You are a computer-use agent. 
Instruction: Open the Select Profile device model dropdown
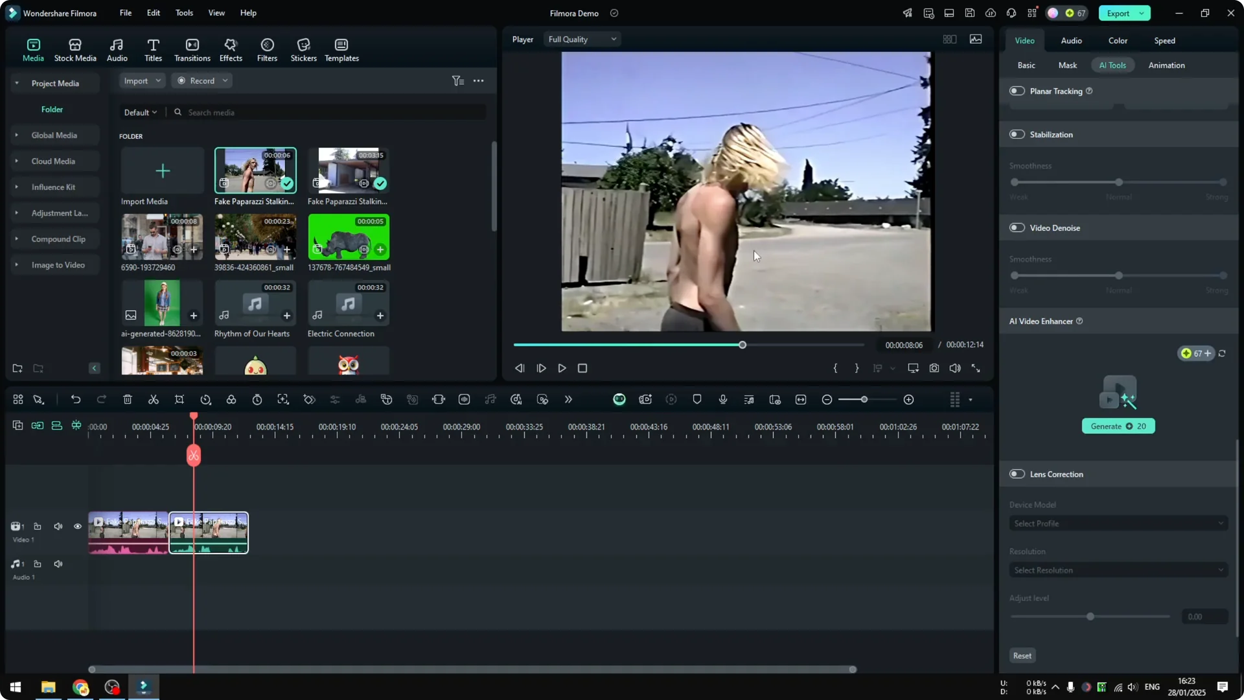click(1118, 523)
